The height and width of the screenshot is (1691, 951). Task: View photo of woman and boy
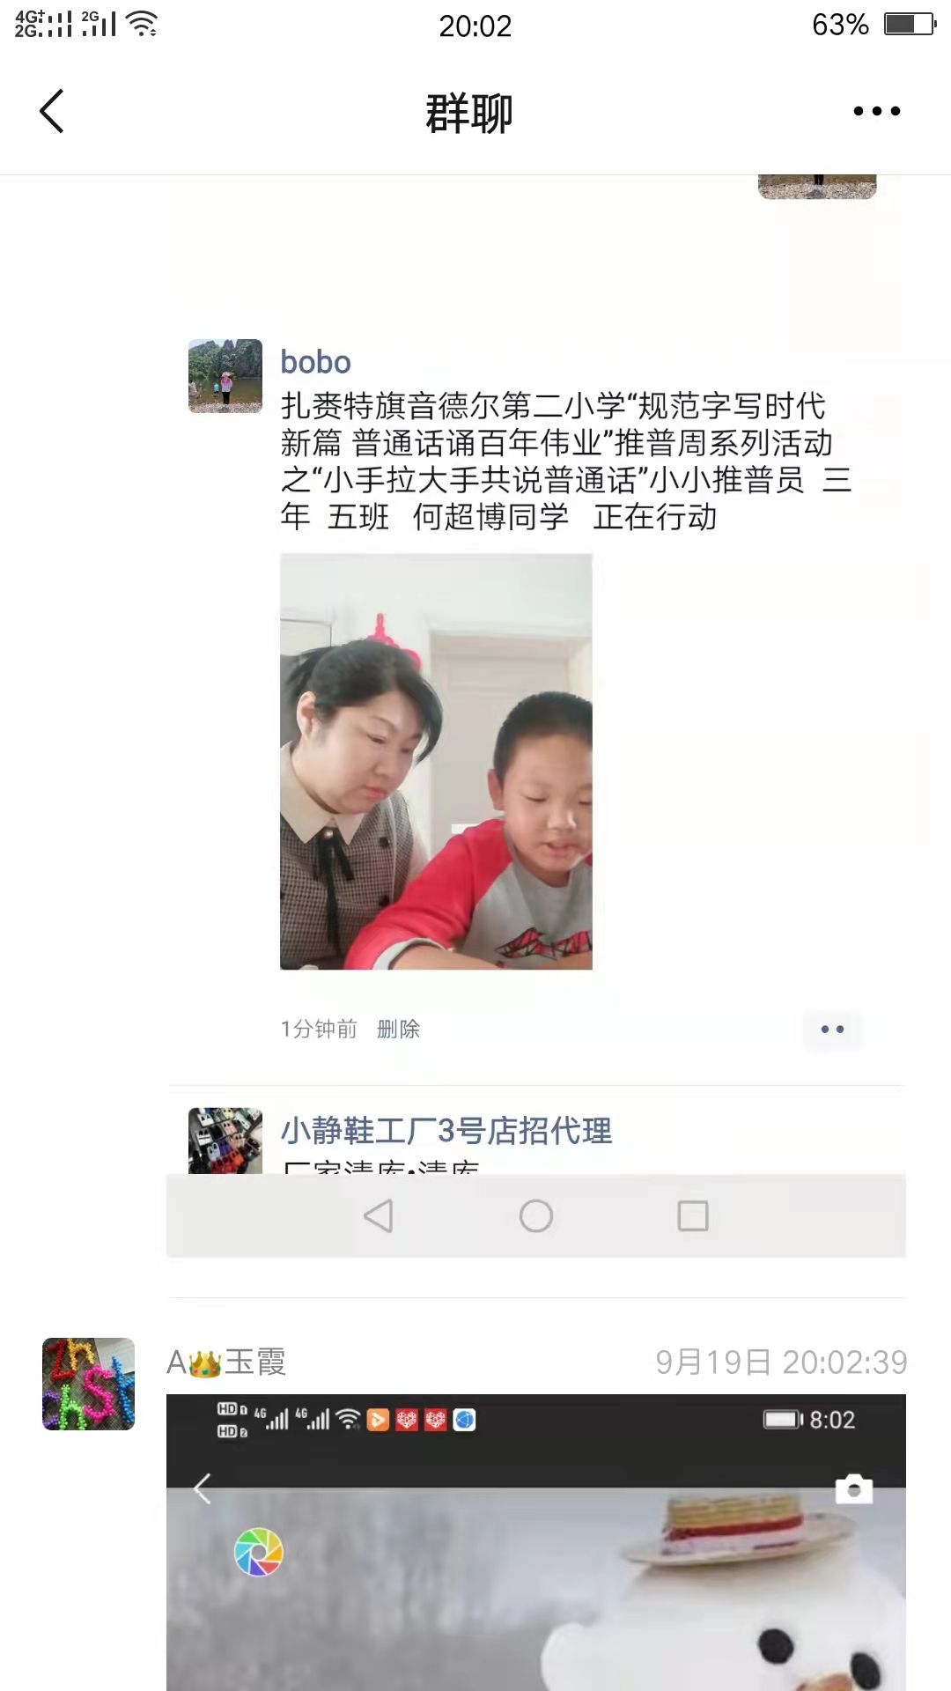click(436, 762)
